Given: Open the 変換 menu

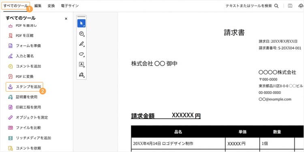Looking at the screenshot, I should [x=51, y=6].
